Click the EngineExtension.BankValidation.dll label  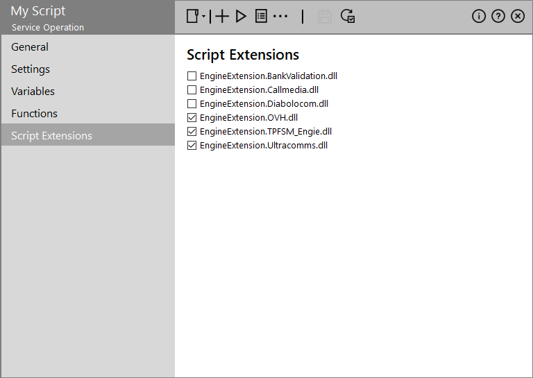[269, 76]
